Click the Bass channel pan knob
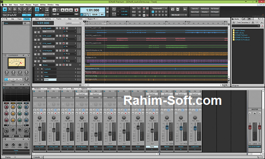 [x=96, y=118]
